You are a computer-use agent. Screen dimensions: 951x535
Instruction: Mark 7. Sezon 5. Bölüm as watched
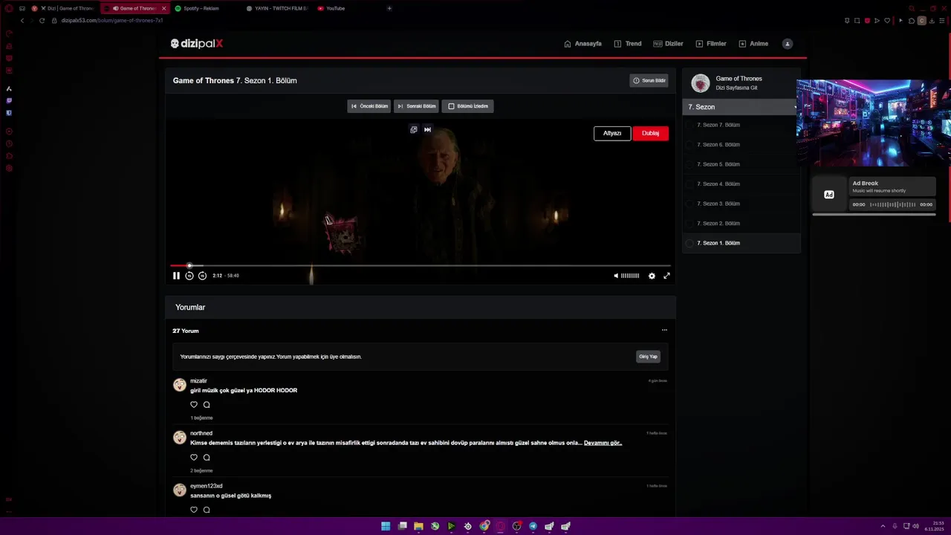689,164
